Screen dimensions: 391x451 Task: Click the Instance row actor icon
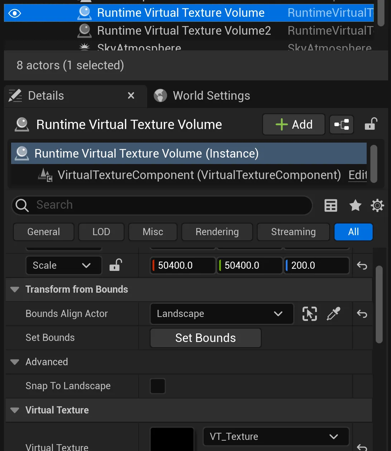click(22, 153)
